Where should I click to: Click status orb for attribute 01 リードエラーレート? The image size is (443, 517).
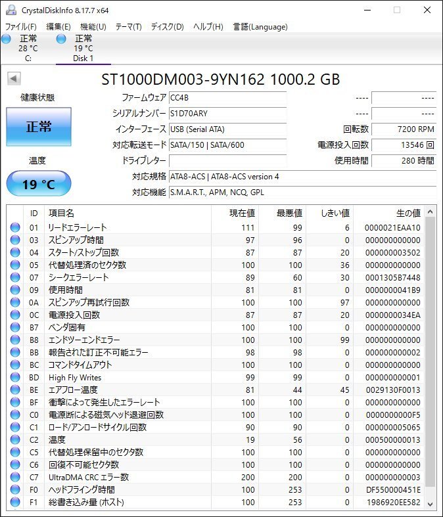(15, 227)
